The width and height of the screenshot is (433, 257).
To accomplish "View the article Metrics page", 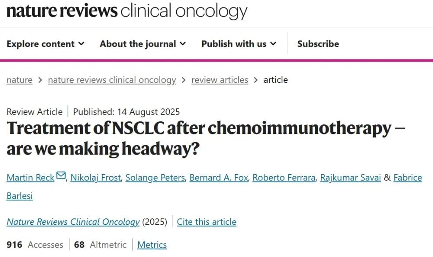I will (152, 245).
